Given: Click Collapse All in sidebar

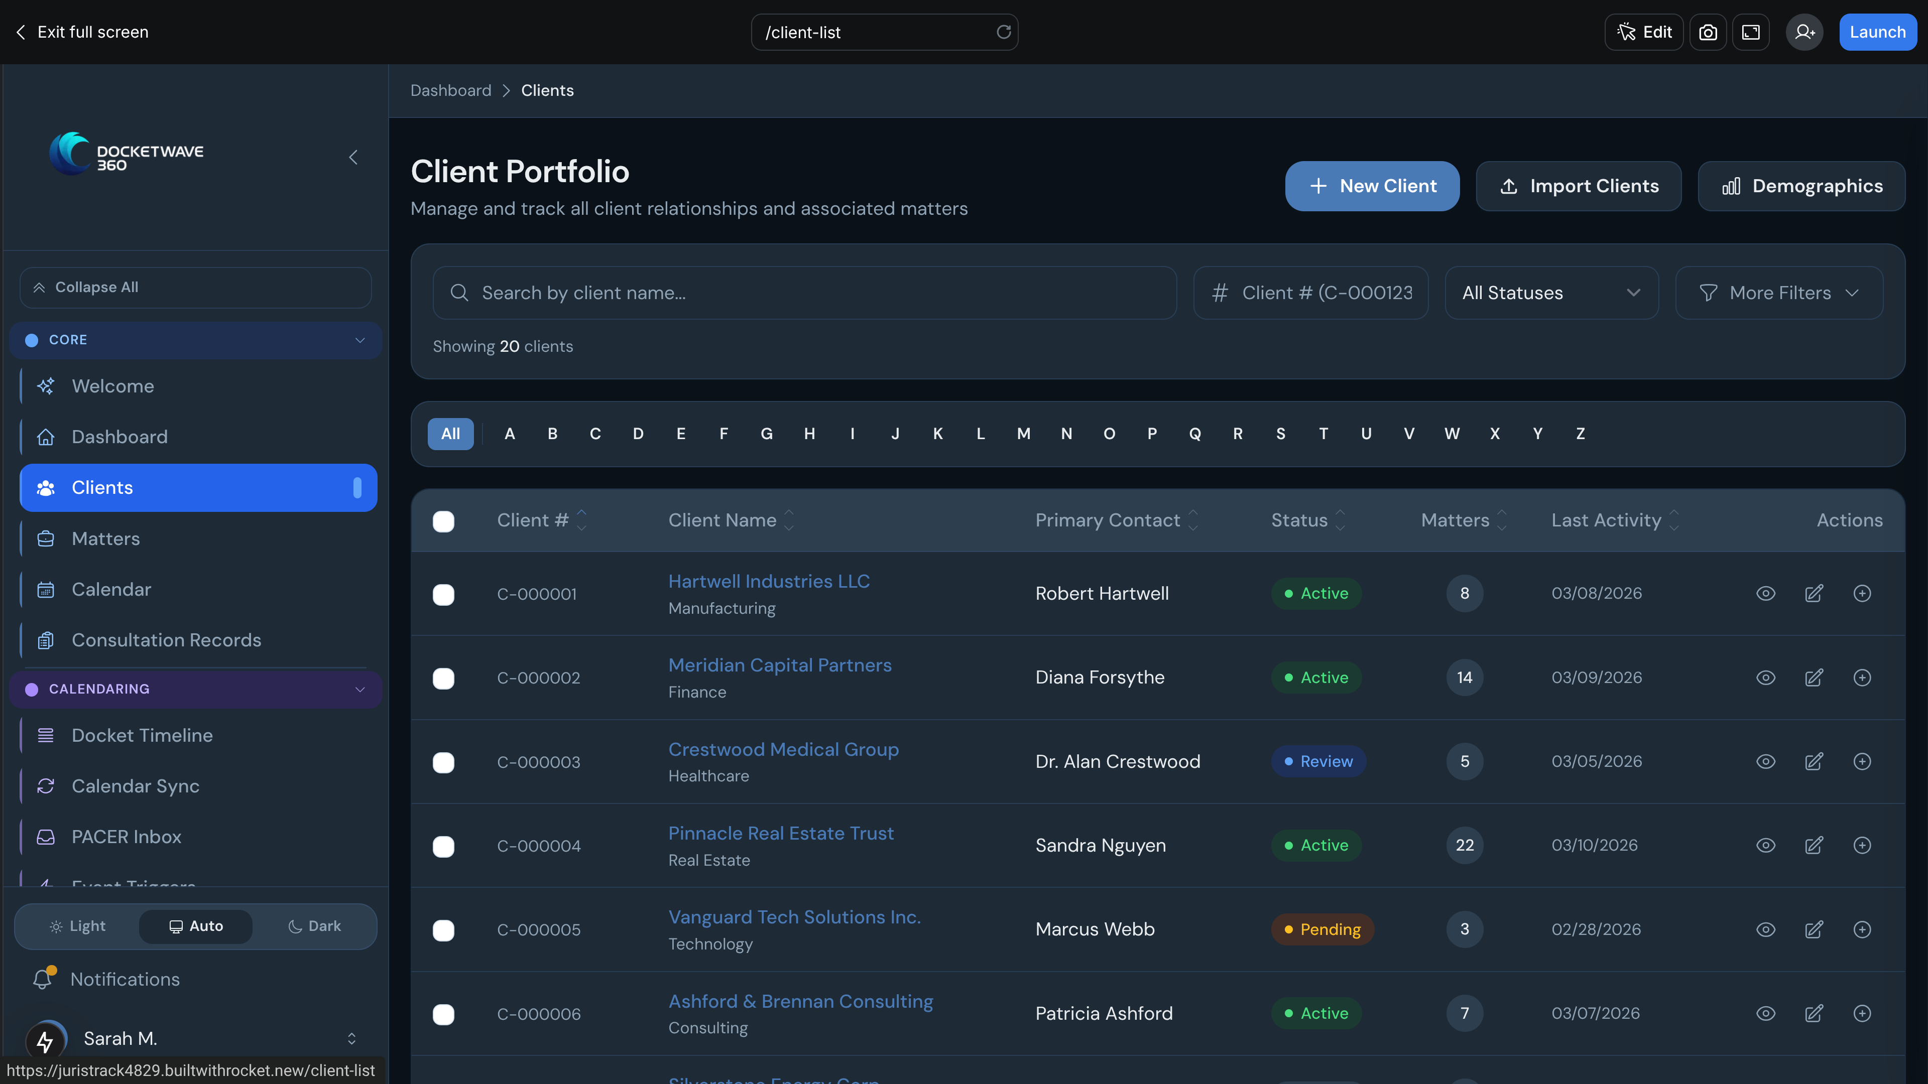Looking at the screenshot, I should [195, 287].
